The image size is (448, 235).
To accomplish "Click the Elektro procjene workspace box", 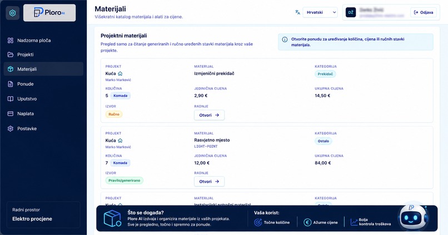I will click(43, 215).
